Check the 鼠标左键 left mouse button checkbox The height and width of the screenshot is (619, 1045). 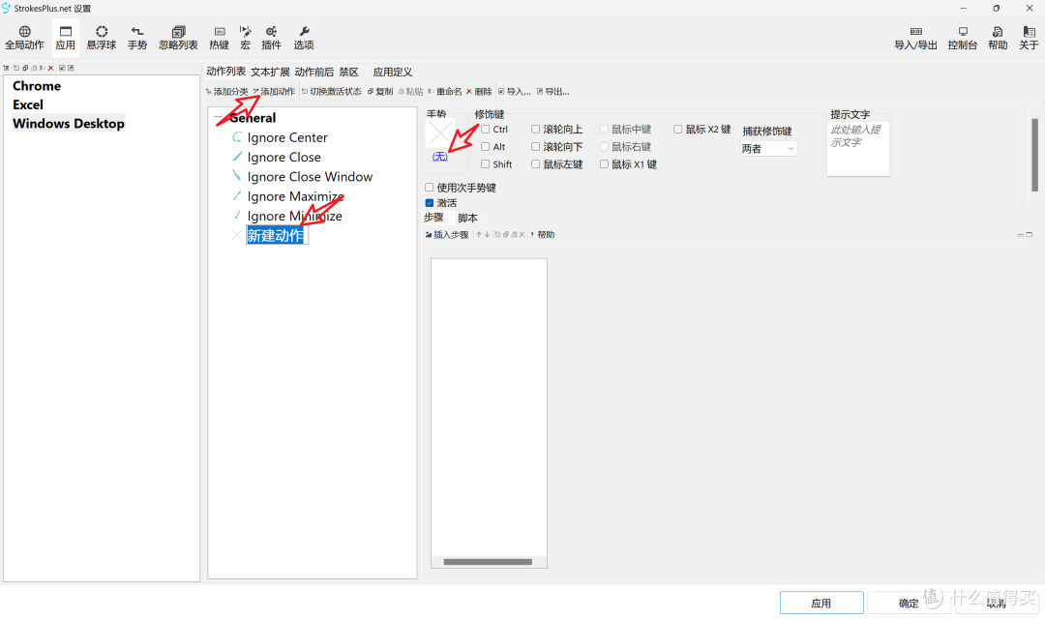tap(535, 163)
